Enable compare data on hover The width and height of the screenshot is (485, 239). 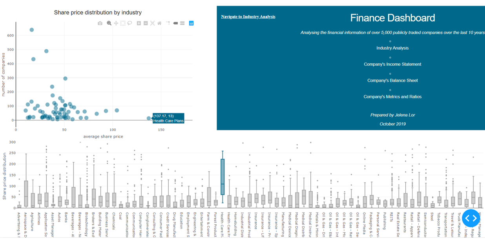[182, 23]
